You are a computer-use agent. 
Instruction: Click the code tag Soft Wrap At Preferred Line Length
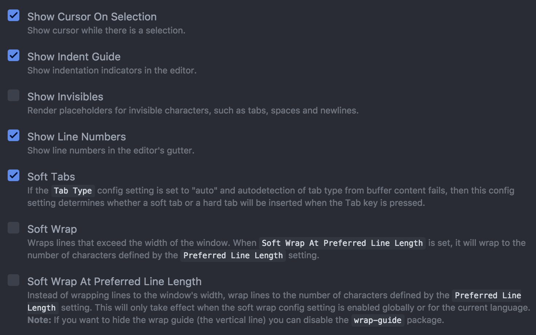[x=342, y=243]
